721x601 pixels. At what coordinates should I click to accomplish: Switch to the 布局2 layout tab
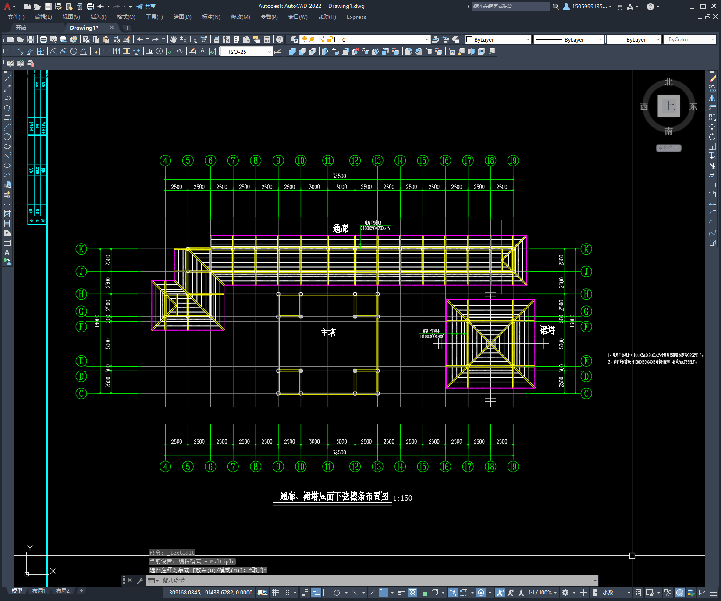pos(63,590)
